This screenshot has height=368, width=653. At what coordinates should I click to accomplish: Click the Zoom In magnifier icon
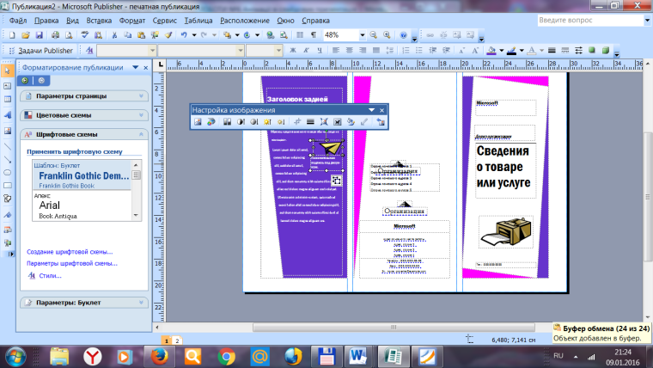(387, 35)
